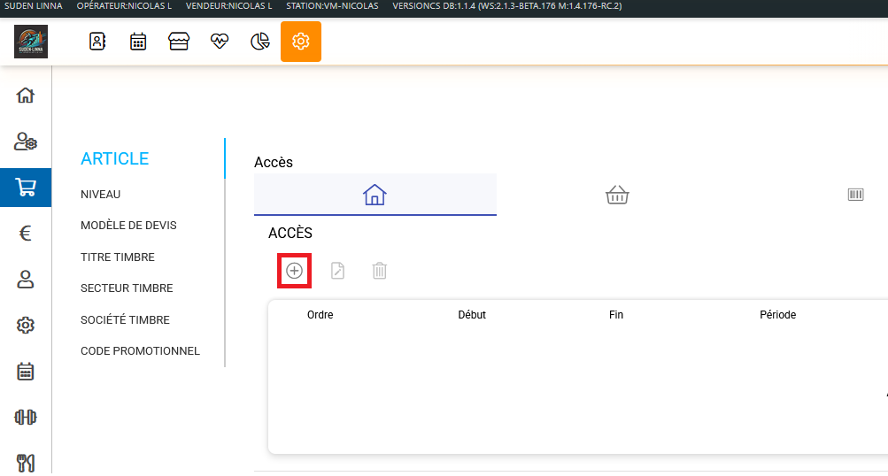Open the dumbbell fitness sidebar icon
888x476 pixels.
26,417
